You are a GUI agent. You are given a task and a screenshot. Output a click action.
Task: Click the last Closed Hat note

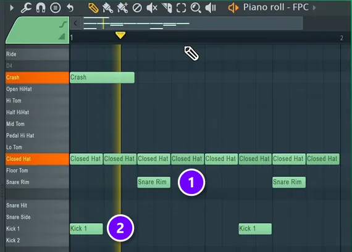[x=323, y=159]
